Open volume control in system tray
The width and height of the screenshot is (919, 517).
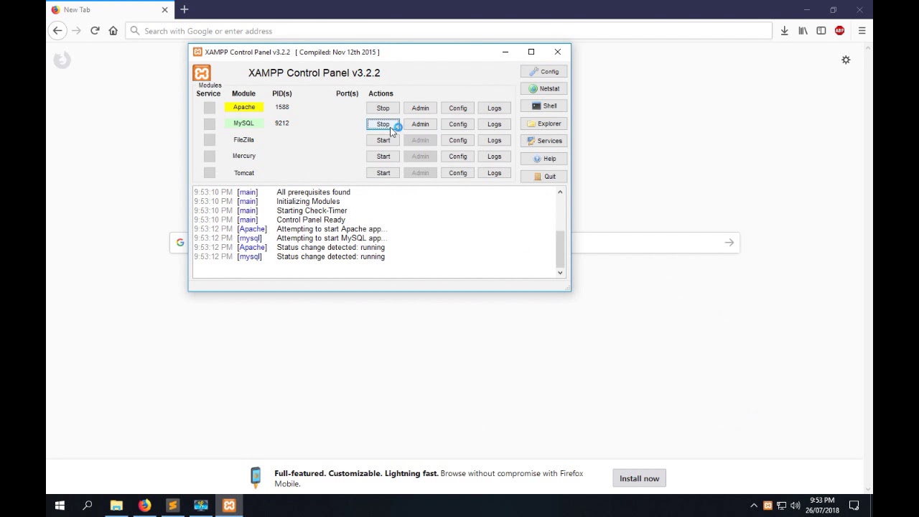click(795, 506)
